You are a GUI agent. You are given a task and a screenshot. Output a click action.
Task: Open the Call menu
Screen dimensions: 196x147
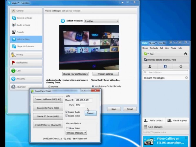161,48
